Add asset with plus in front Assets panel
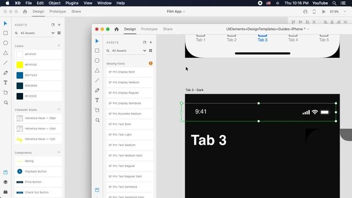352x198 pixels. point(151,42)
